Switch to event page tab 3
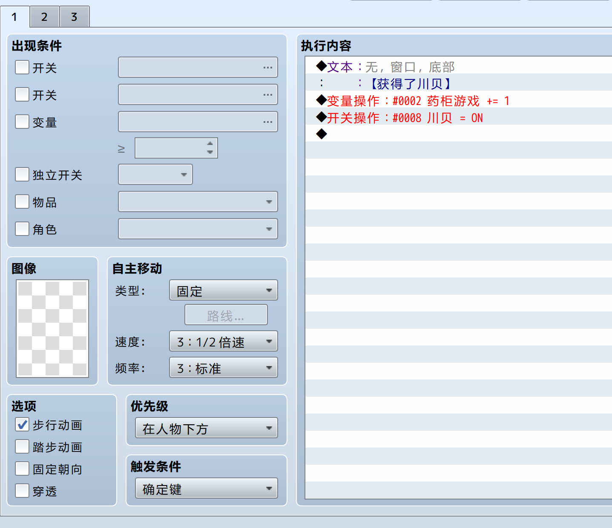Screen dimensions: 612x528 tap(74, 17)
